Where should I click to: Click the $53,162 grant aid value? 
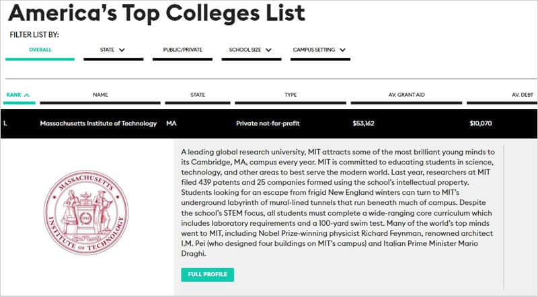(363, 124)
